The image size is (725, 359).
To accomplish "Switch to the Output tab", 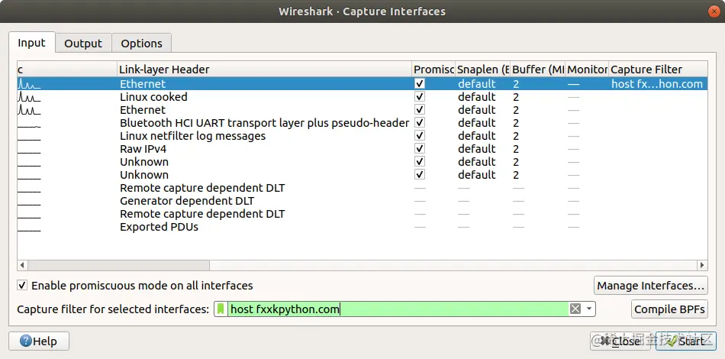I will click(83, 43).
